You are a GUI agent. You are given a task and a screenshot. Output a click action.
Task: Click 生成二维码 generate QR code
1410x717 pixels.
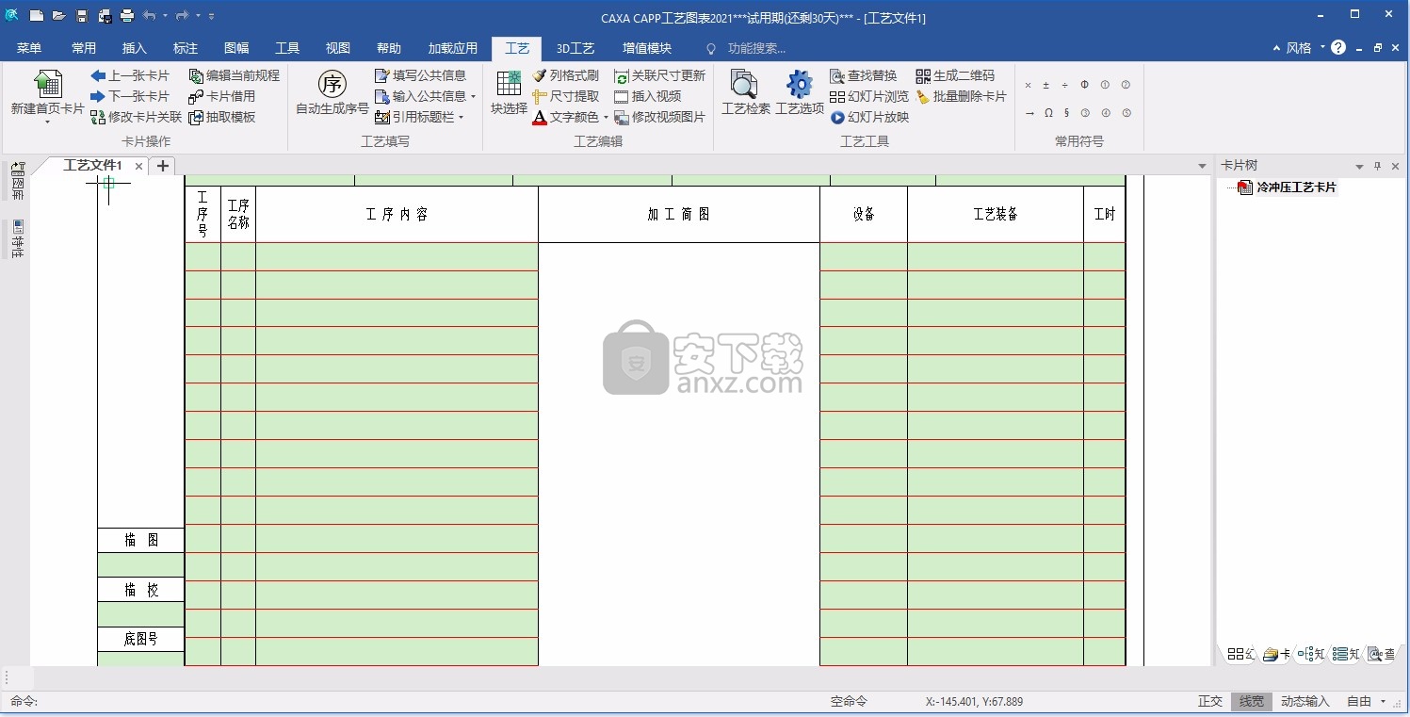pyautogui.click(x=955, y=75)
